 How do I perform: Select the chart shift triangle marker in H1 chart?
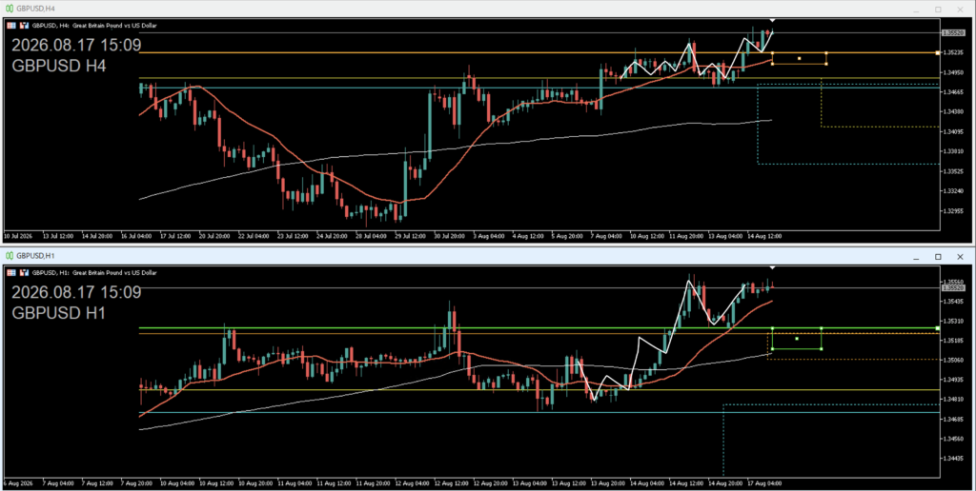(772, 267)
